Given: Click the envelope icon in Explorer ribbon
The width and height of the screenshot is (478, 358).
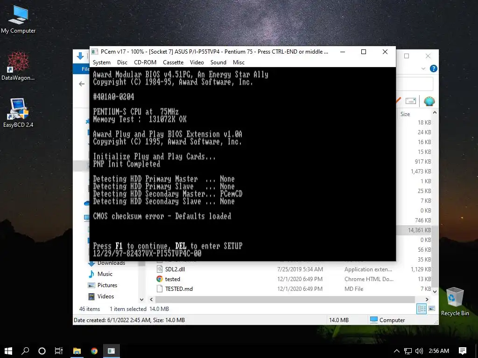Looking at the screenshot, I should pos(411,101).
